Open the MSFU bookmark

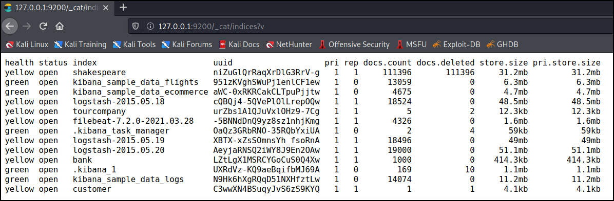pyautogui.click(x=411, y=44)
